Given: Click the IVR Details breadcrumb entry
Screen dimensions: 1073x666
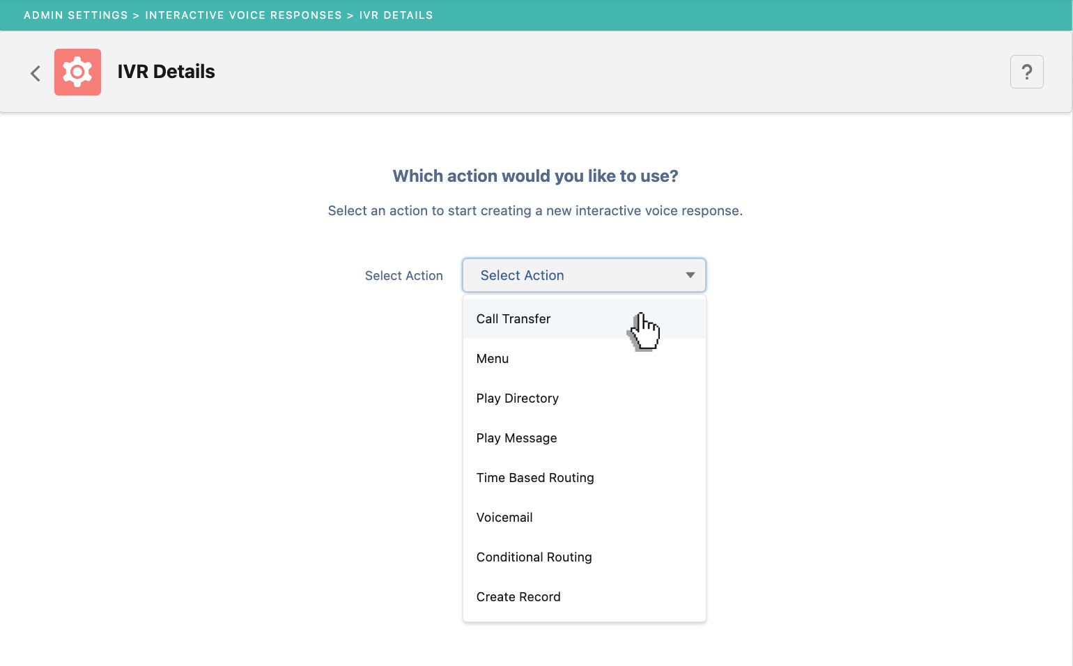Looking at the screenshot, I should pos(396,15).
